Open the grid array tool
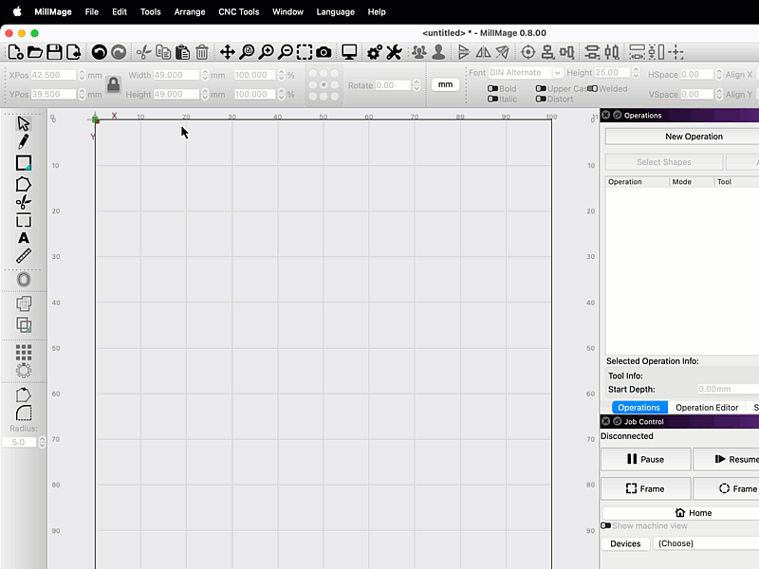This screenshot has width=759, height=569. click(24, 352)
